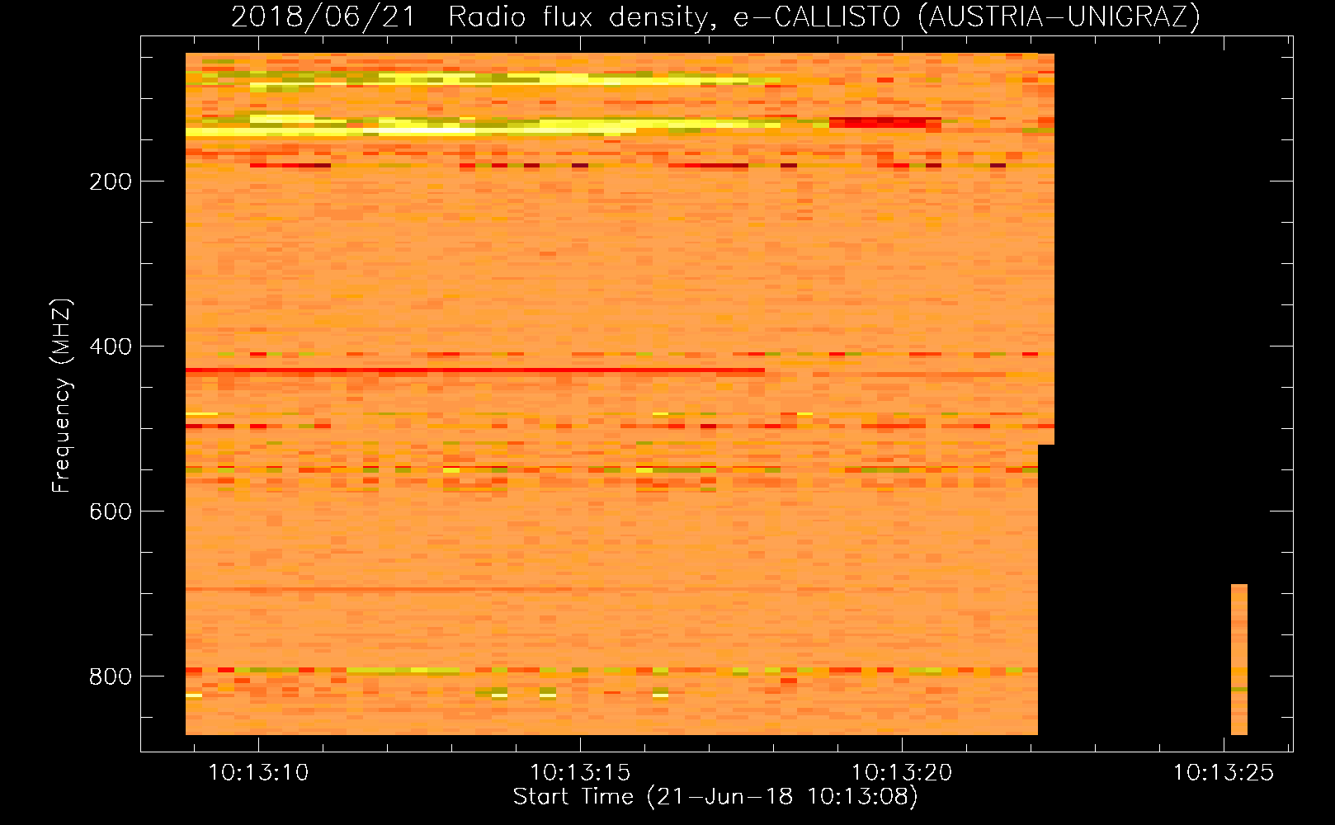Click the 10:13:10 time tick label
Image resolution: width=1335 pixels, height=825 pixels.
click(x=258, y=772)
